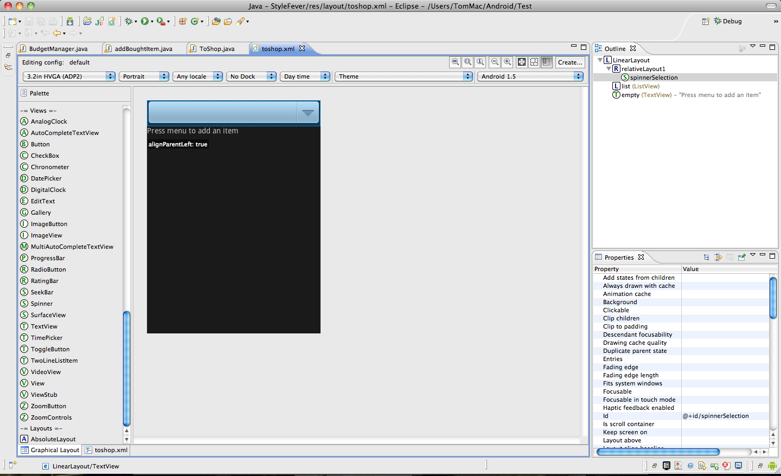781x476 pixels.
Task: Click the Zoom to Fit icon
Action: click(468, 62)
